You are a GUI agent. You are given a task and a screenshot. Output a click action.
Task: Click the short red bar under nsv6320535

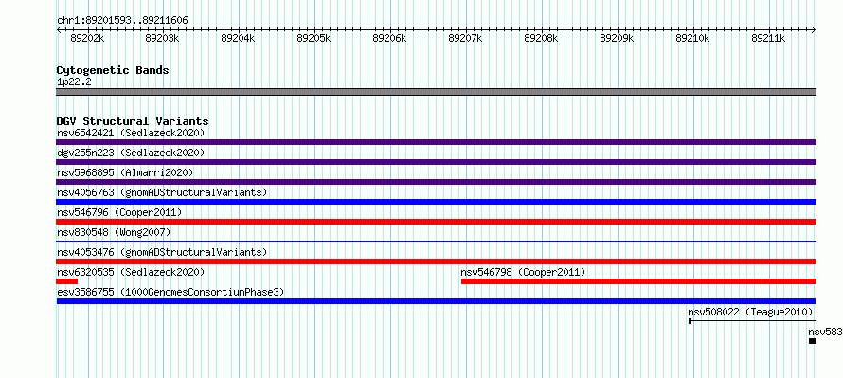click(x=66, y=281)
